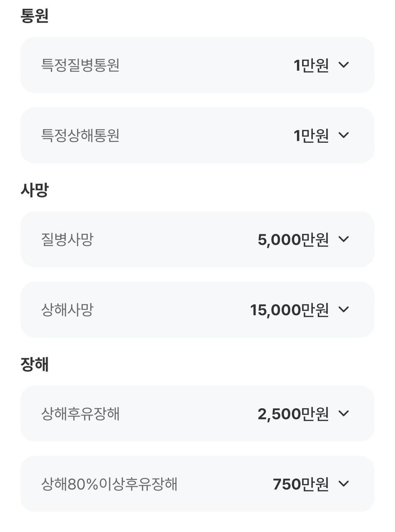Tap the 상해후유장해 chevron icon
This screenshot has height=532, width=395.
(344, 413)
